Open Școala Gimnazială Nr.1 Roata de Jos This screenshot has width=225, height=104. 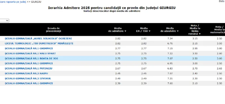31,58
